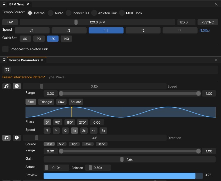
Task: Quick set tempo to 140
Action: pyautogui.click(x=66, y=39)
